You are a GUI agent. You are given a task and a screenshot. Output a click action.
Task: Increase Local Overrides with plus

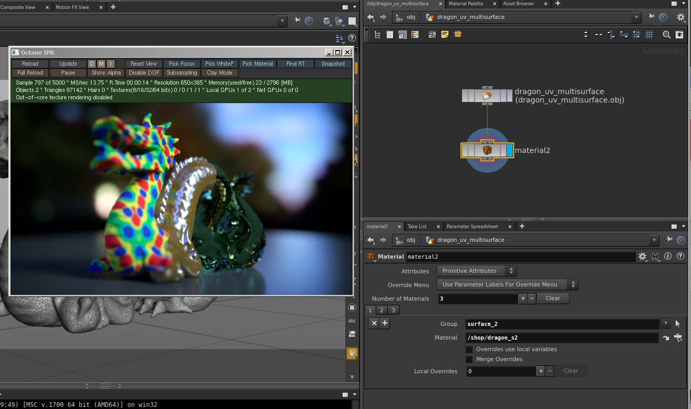point(540,371)
